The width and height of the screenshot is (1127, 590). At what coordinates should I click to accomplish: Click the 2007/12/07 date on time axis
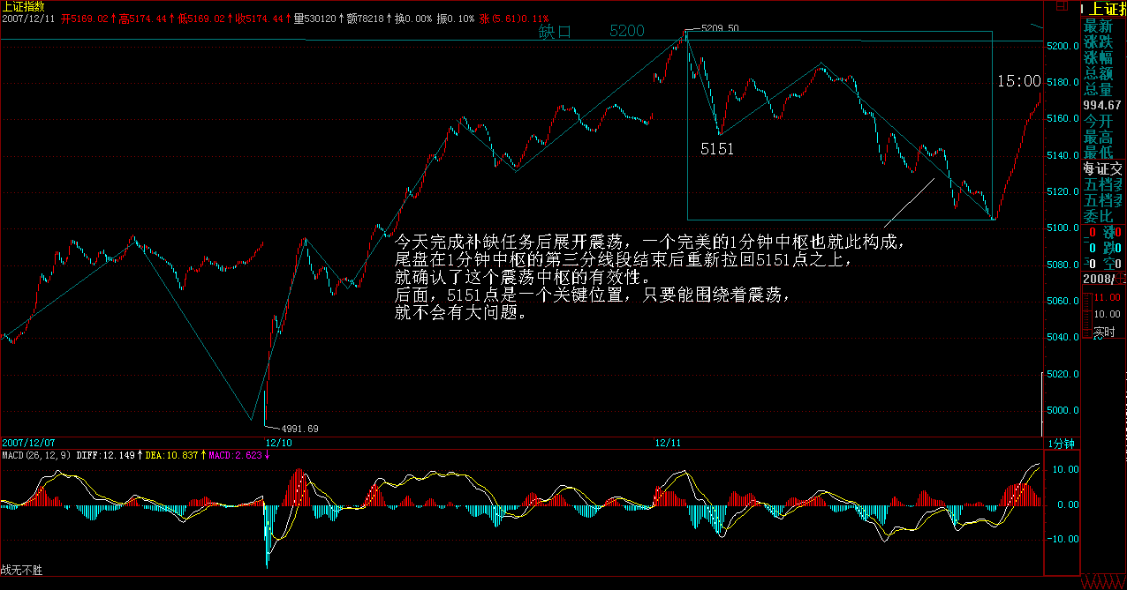[x=27, y=442]
